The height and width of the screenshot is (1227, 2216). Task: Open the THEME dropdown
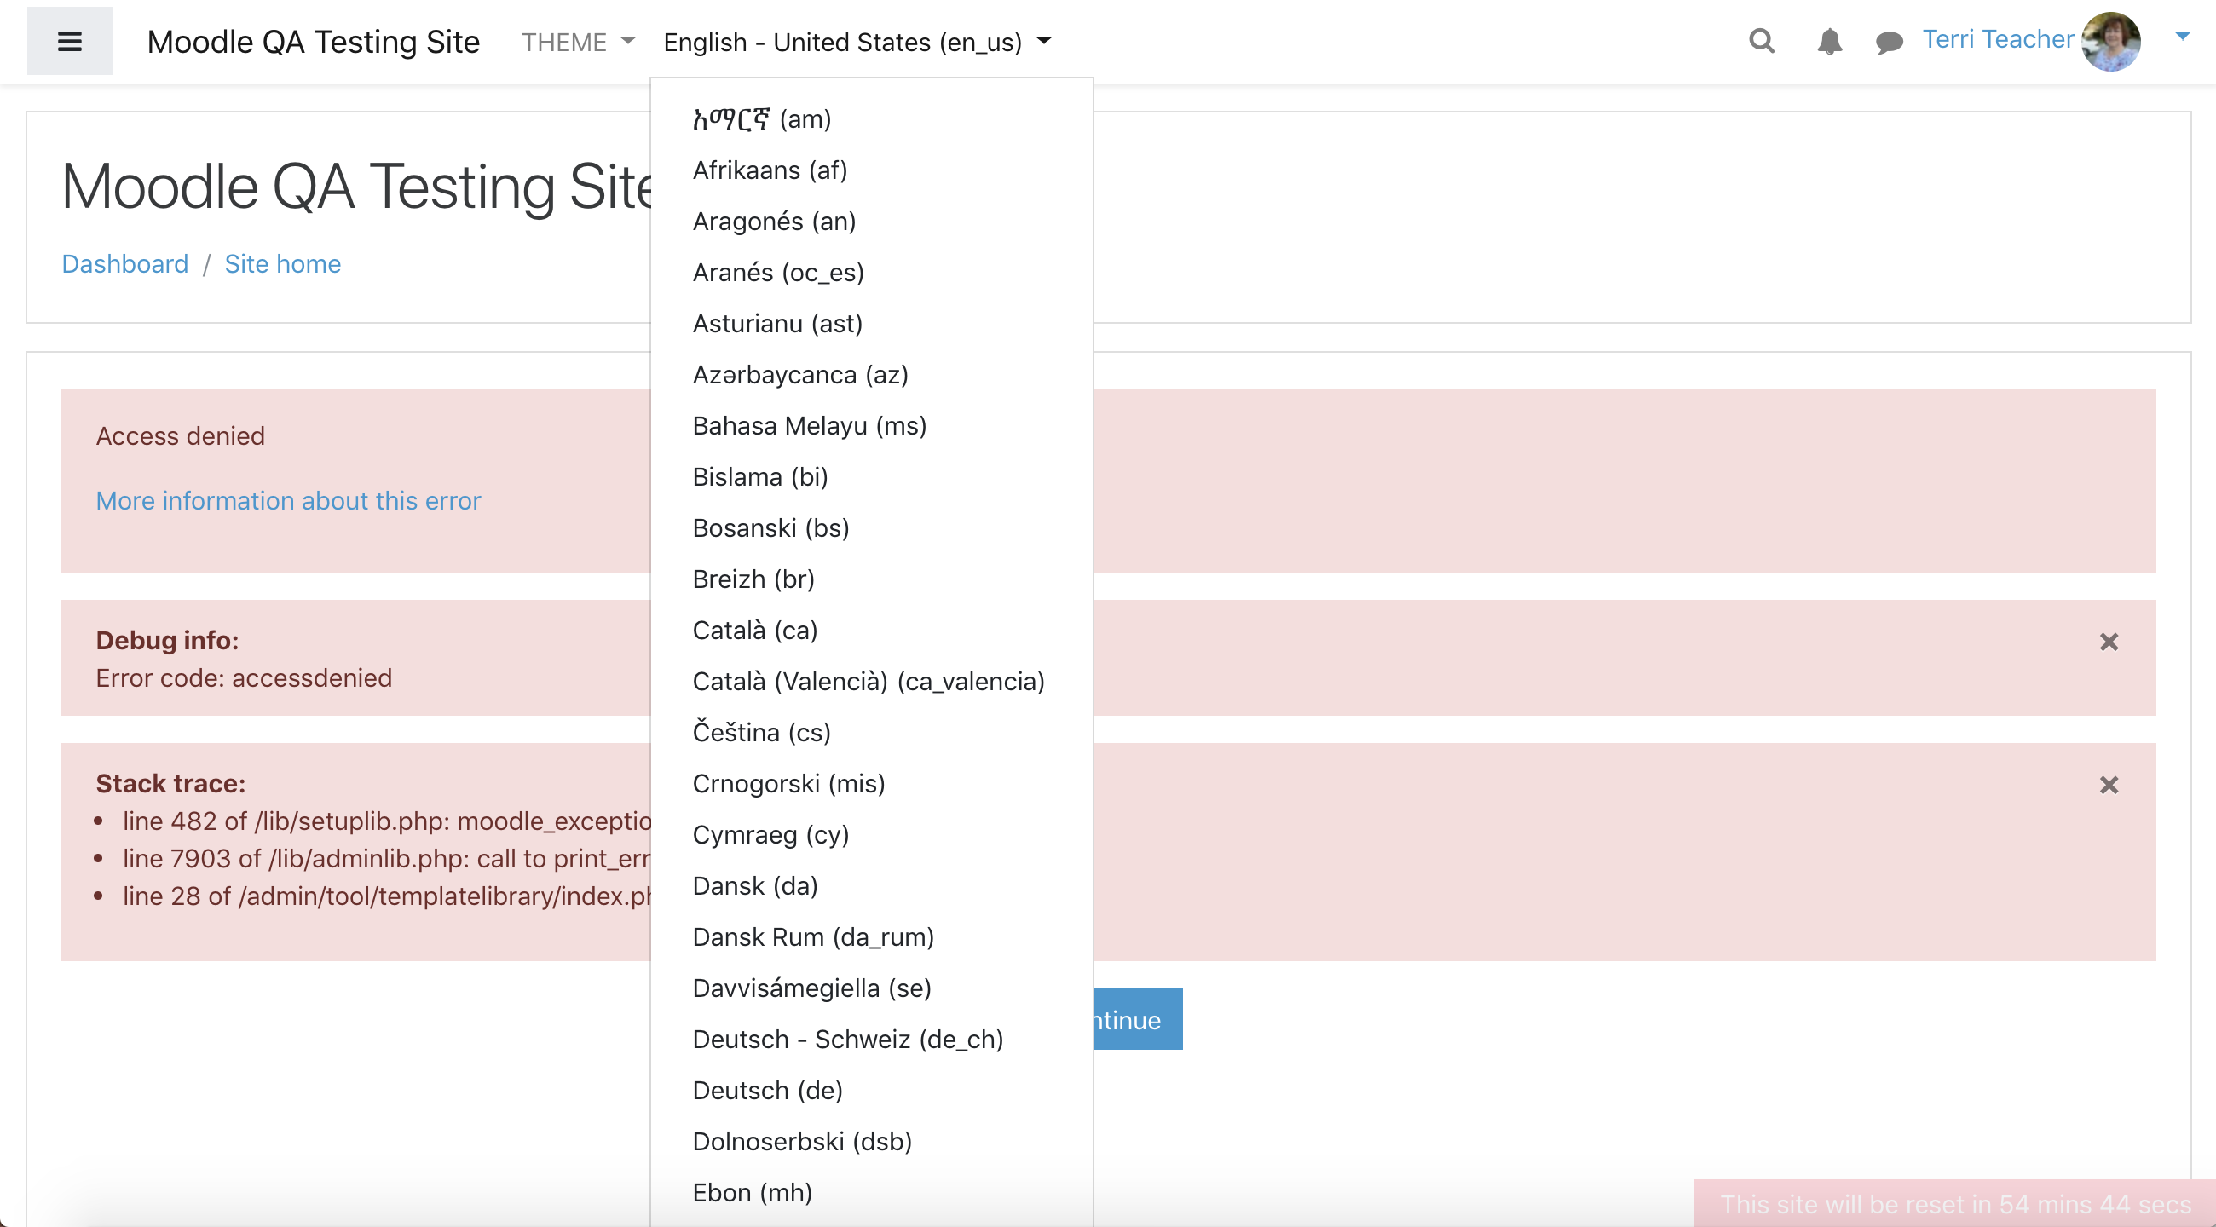(x=577, y=42)
